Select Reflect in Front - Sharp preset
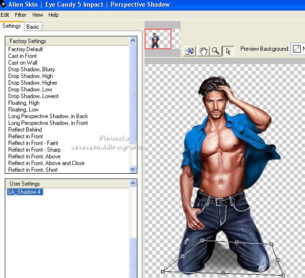This screenshot has height=278, width=305. (x=34, y=150)
